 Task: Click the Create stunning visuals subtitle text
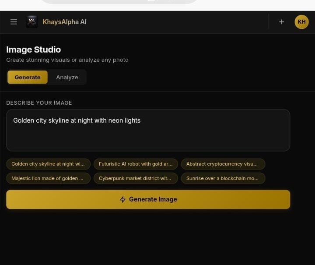(x=67, y=60)
